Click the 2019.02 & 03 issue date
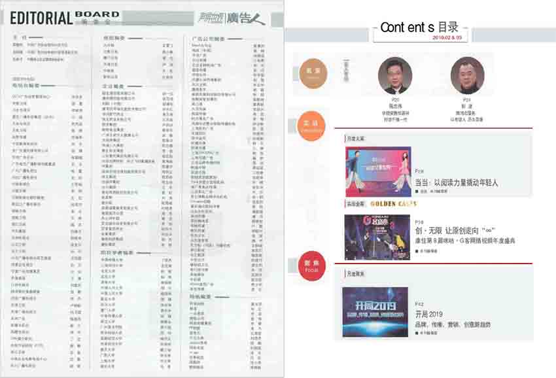Image resolution: width=556 pixels, height=378 pixels. coord(447,38)
